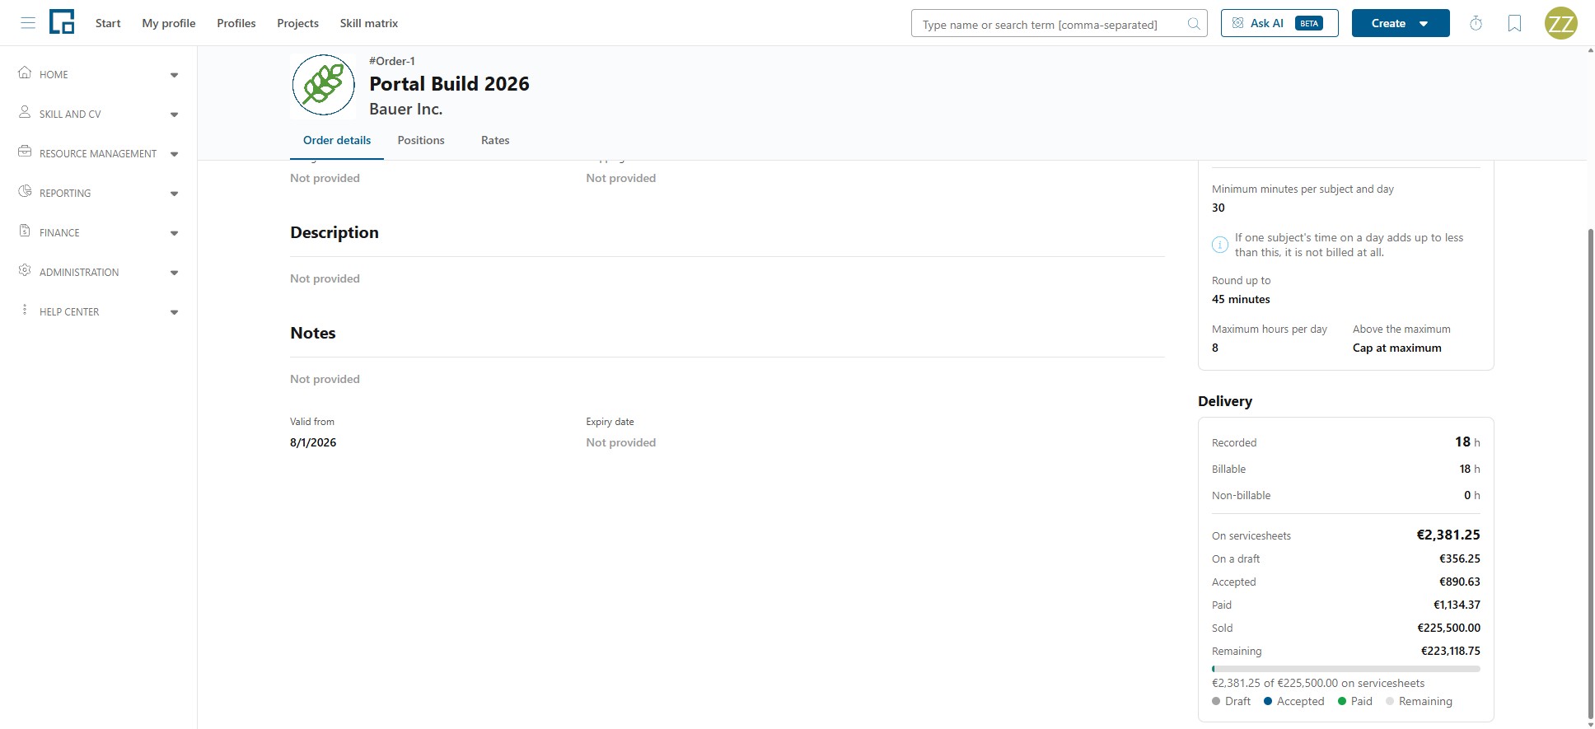Viewport: 1595px width, 729px height.
Task: Click the Help Center dots icon
Action: [x=25, y=310]
